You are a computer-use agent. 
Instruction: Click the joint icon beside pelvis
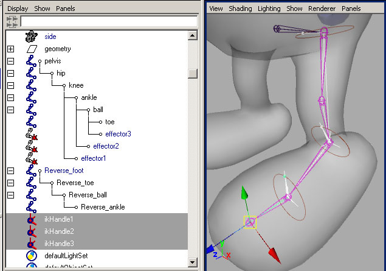coord(32,62)
